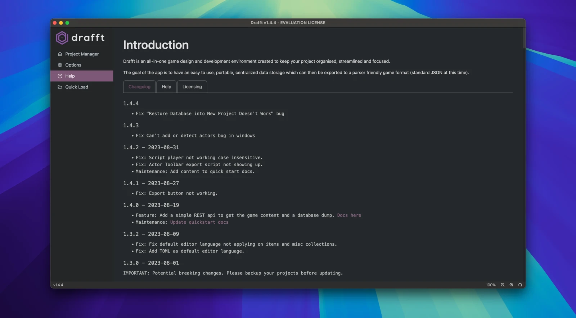Click the 'Drafft is an all-in-one' description paragraph
The image size is (576, 318).
(256, 62)
